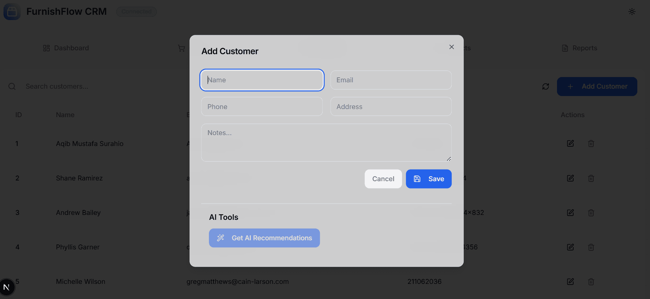The width and height of the screenshot is (650, 299).
Task: Close the Add Customer modal with the X
Action: [451, 46]
